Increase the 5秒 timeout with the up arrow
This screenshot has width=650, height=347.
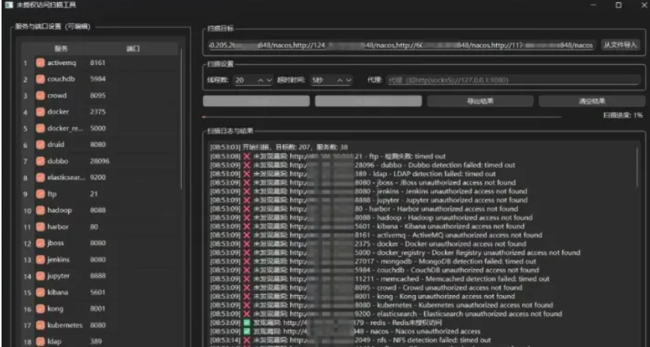(x=340, y=80)
